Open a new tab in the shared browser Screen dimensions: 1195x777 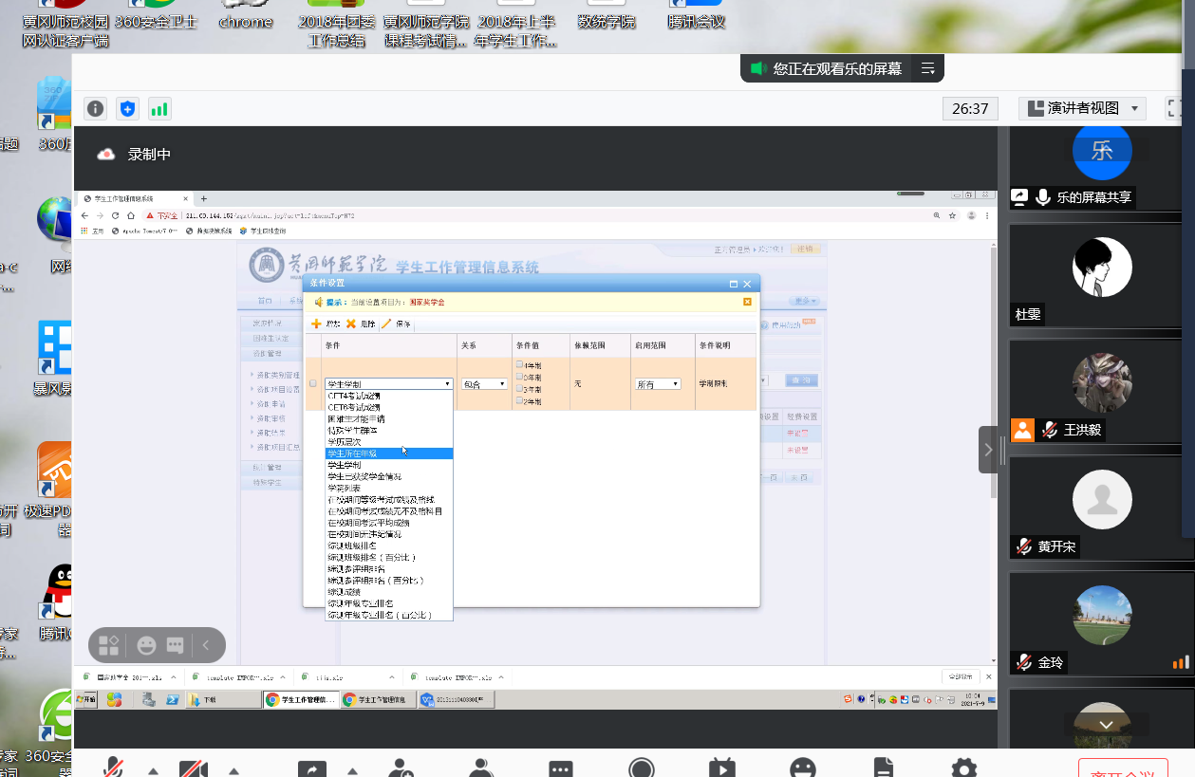pos(203,198)
